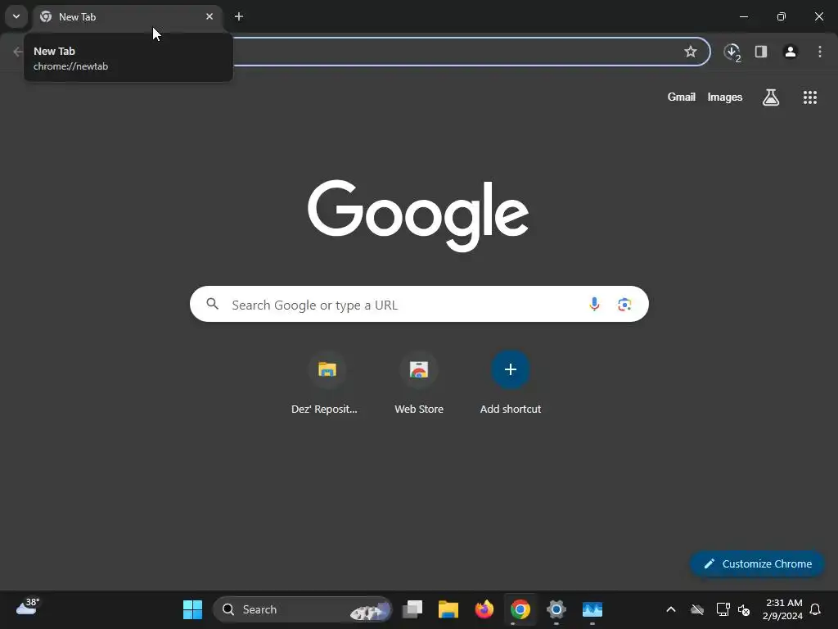Click the cloud sync tray icon

pos(697,609)
